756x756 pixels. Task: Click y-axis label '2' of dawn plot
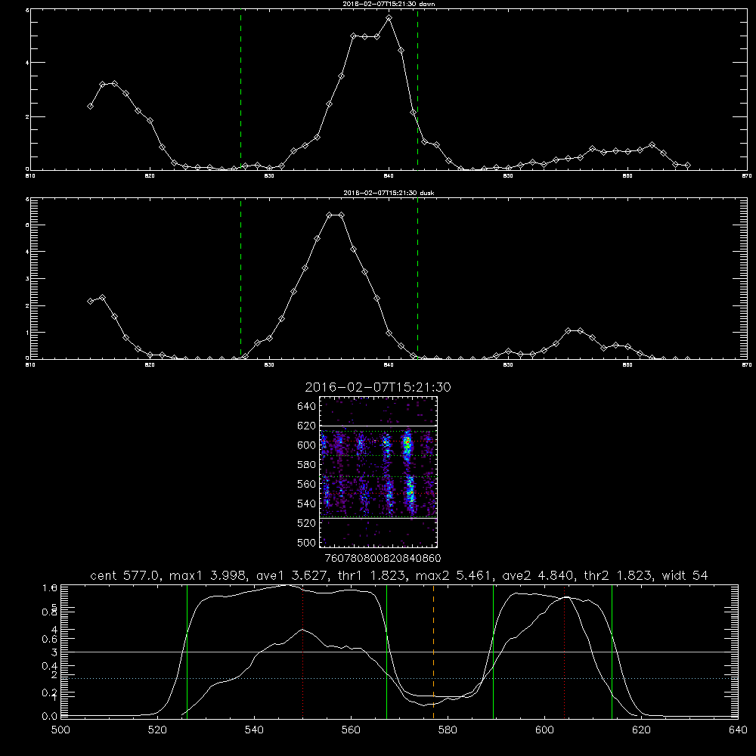[27, 117]
